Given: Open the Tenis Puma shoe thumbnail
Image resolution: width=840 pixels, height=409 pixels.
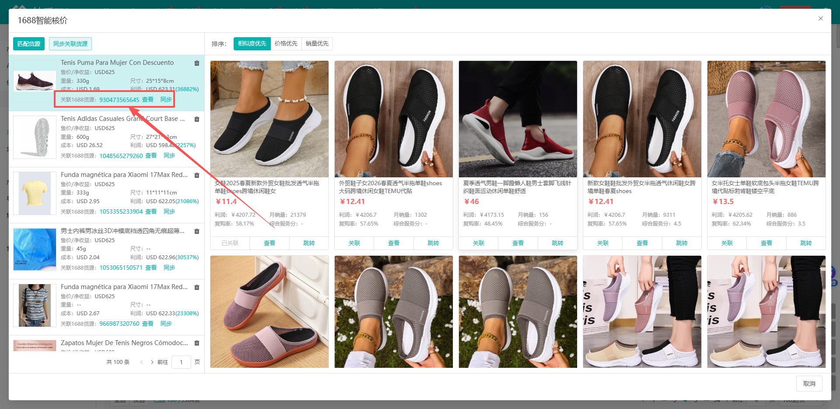Looking at the screenshot, I should click(x=35, y=81).
